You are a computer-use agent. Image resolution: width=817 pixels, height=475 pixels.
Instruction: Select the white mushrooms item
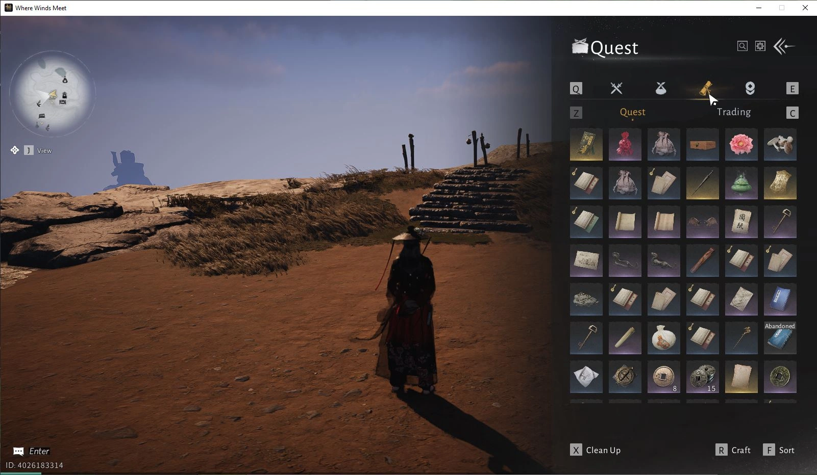pyautogui.click(x=780, y=144)
